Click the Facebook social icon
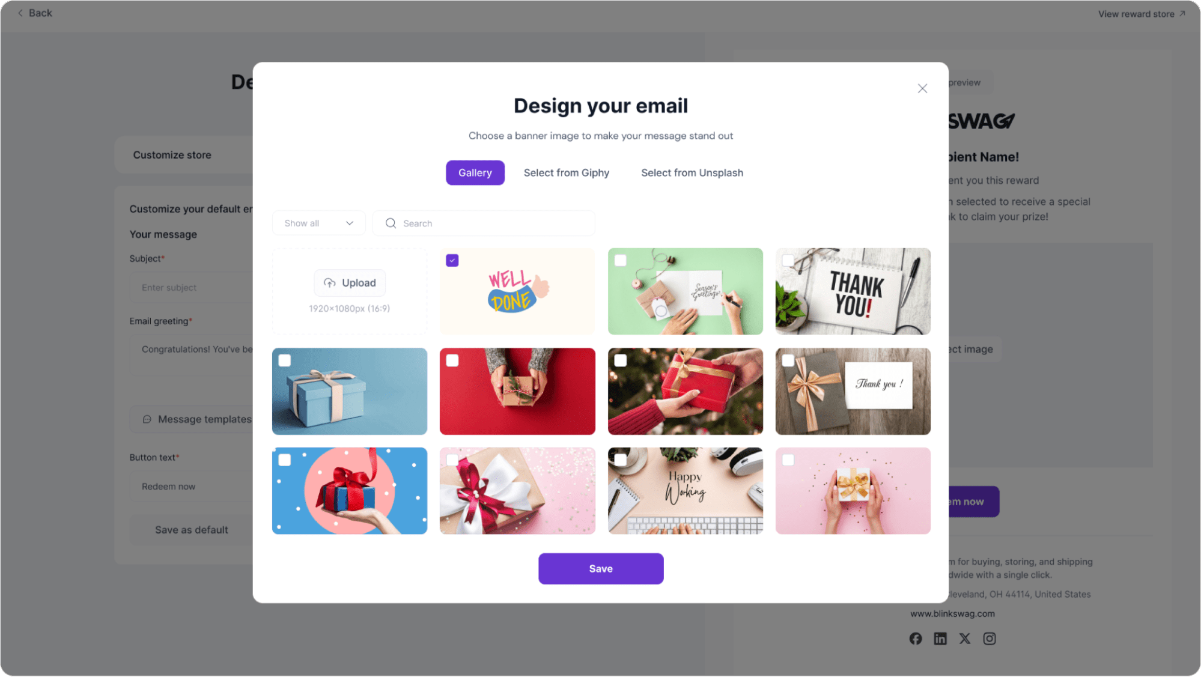 [x=916, y=638]
